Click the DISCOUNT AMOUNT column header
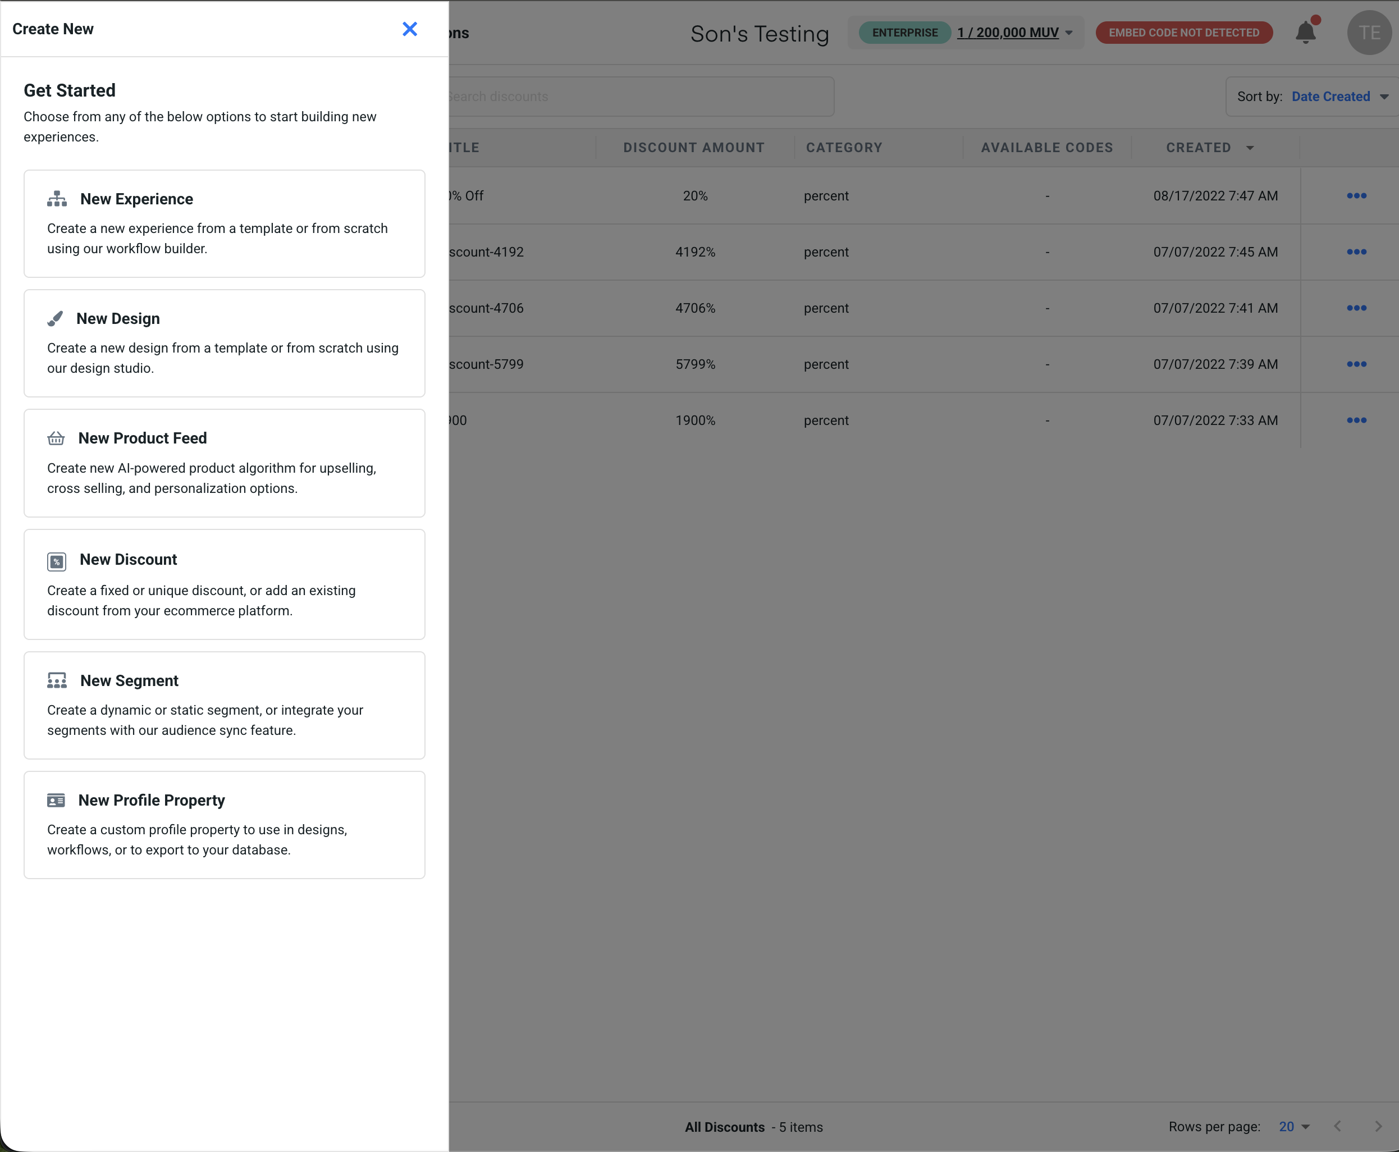Image resolution: width=1399 pixels, height=1152 pixels. coord(693,148)
